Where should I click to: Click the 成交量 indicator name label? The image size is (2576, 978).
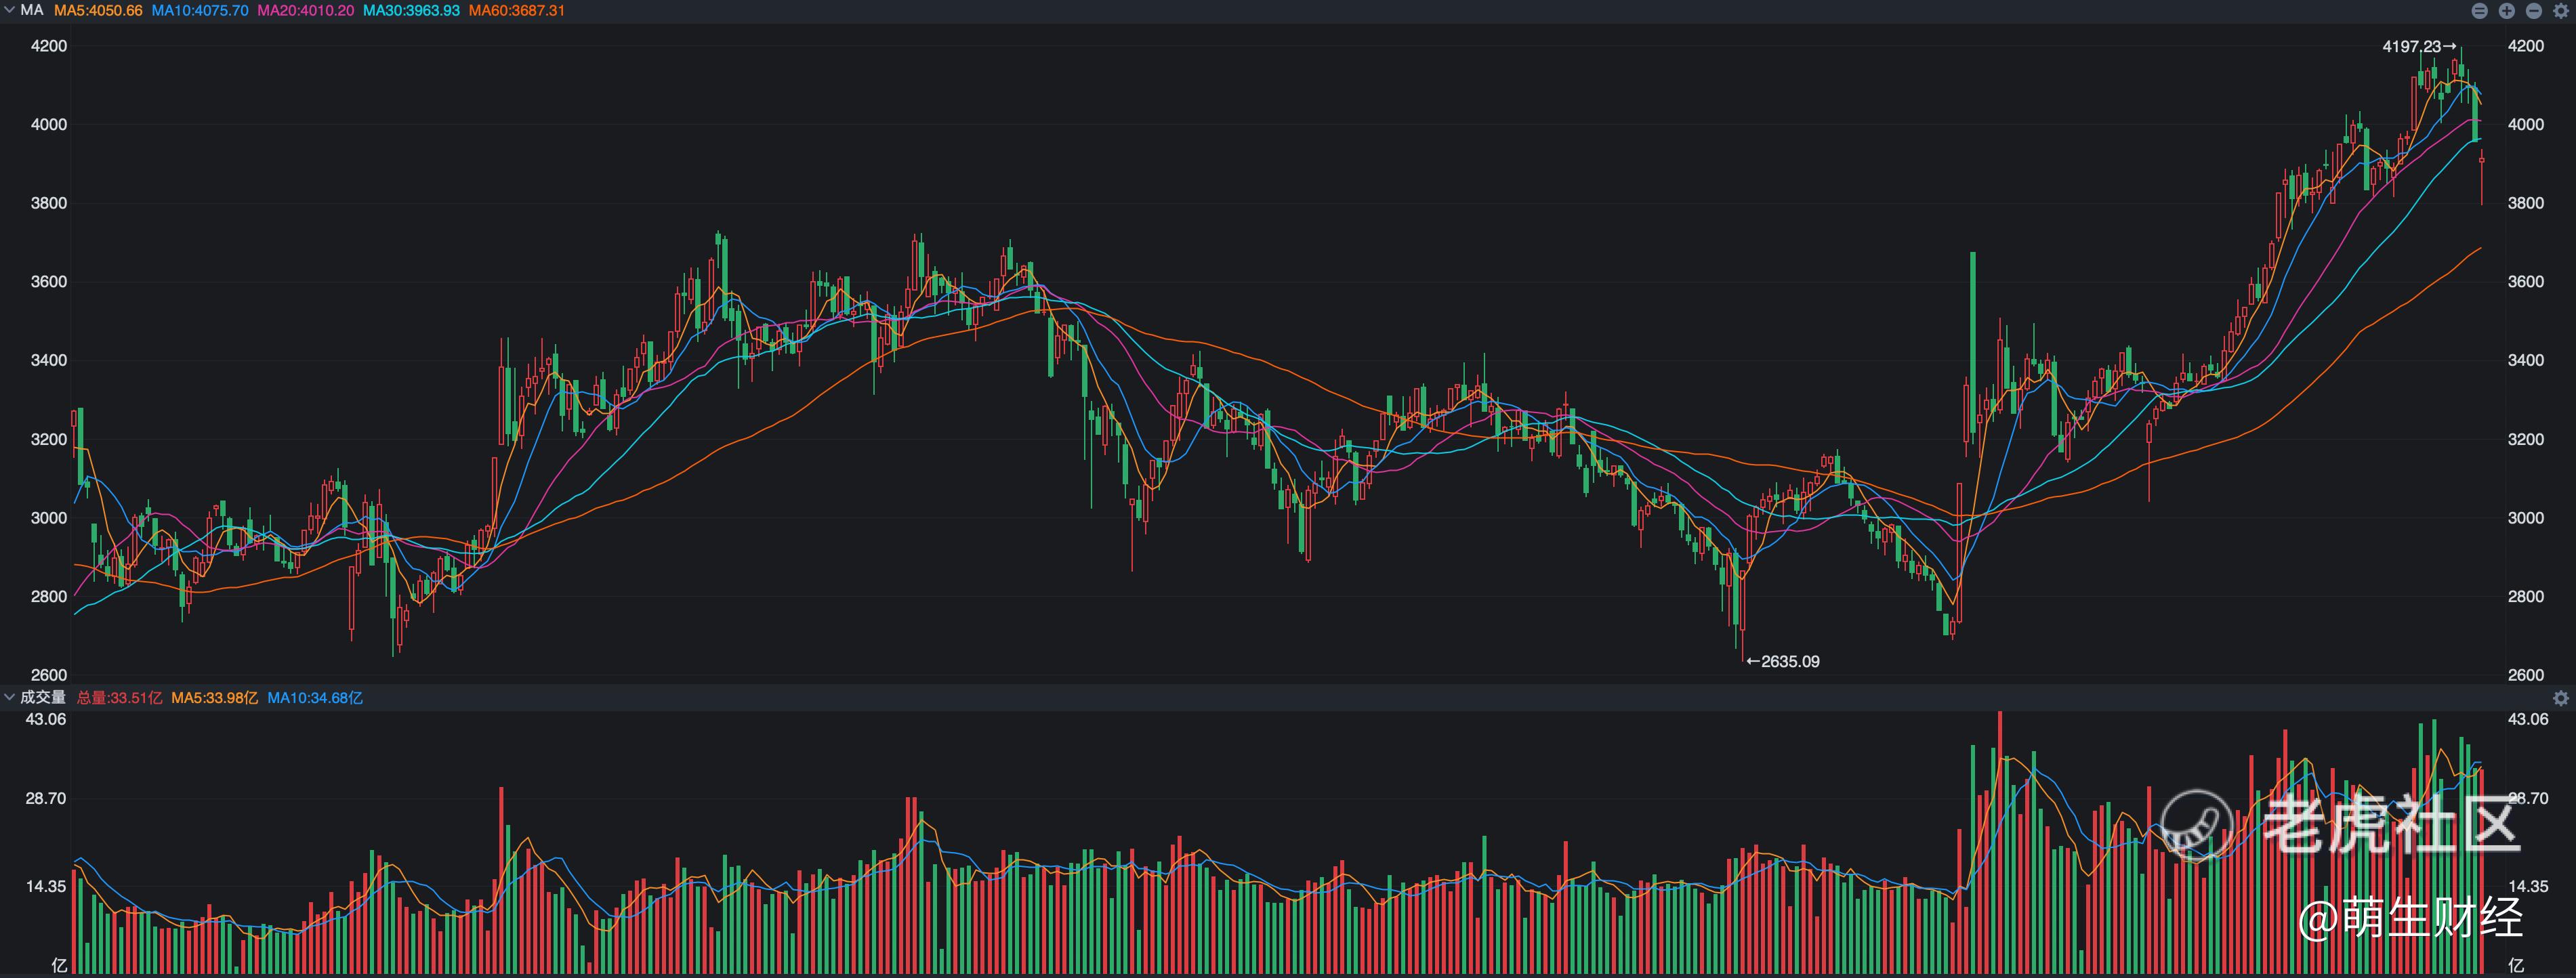coord(43,697)
